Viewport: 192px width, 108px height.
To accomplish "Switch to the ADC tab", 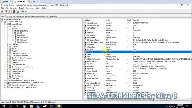I will pyautogui.click(x=34, y=2).
